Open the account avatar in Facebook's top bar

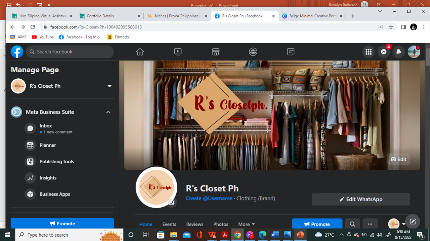click(414, 52)
